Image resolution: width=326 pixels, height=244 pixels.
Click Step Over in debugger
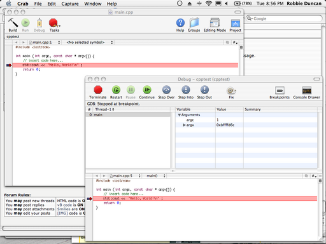[166, 90]
